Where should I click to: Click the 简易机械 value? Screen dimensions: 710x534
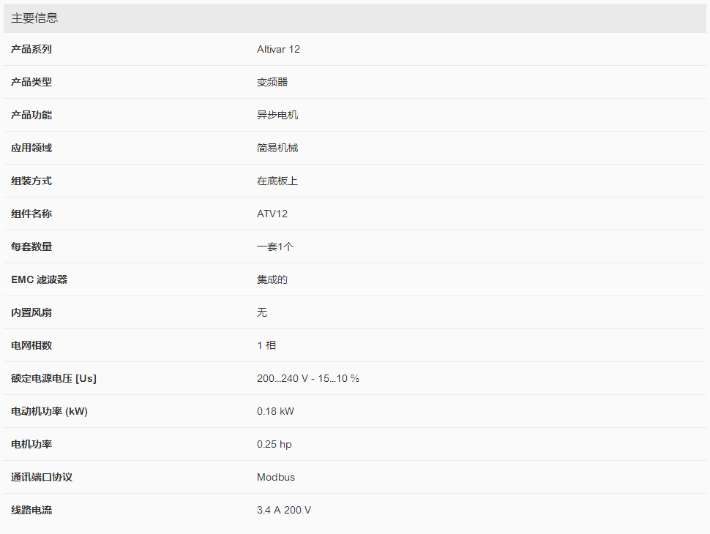[277, 148]
